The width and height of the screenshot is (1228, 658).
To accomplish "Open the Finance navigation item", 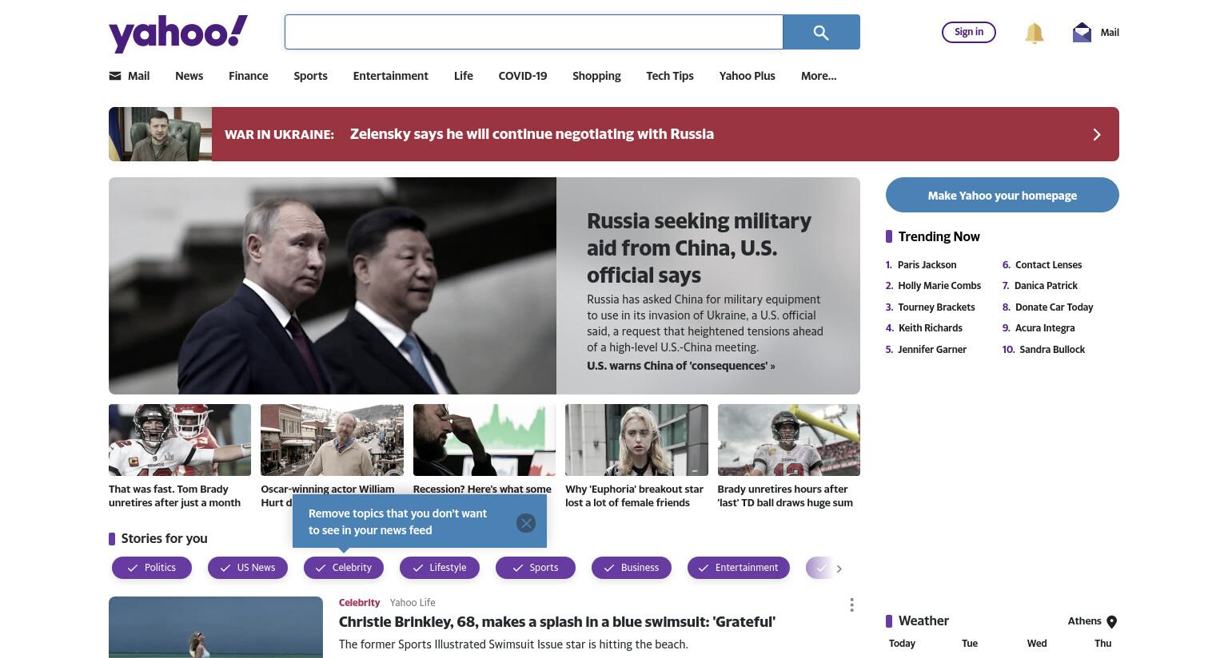I will pyautogui.click(x=249, y=76).
